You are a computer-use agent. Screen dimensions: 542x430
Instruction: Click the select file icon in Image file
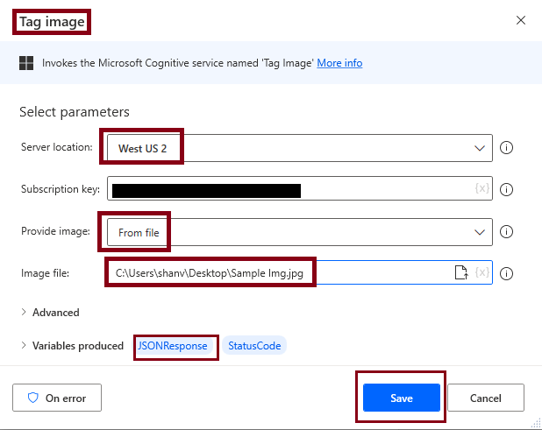point(460,273)
